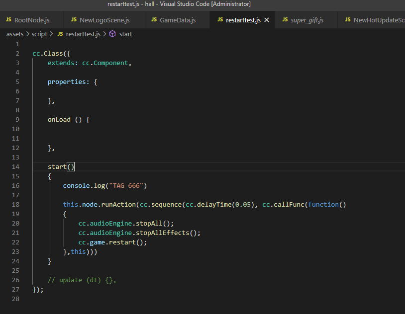Click the JS icon in the breadcrumb
The height and width of the screenshot is (314, 405).
[60, 34]
